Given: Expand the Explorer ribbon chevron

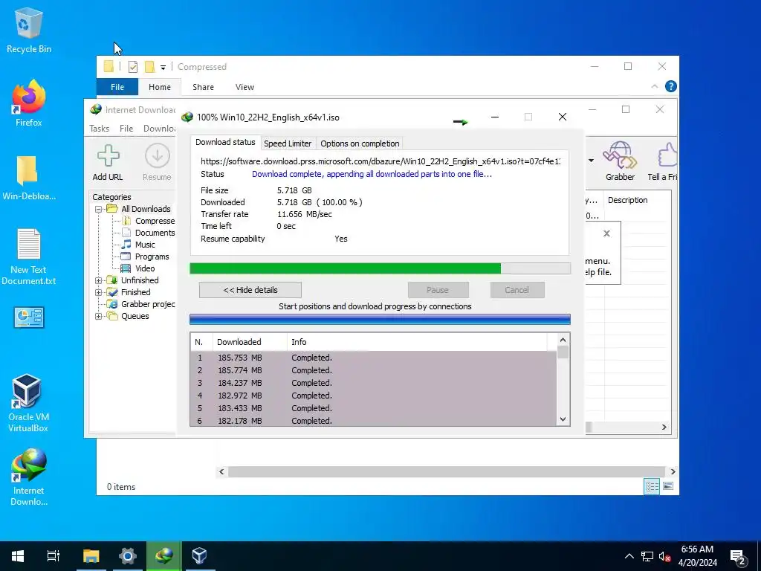Looking at the screenshot, I should point(655,86).
